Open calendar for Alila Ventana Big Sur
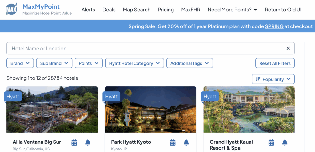This screenshot has height=152, width=315. pyautogui.click(x=74, y=142)
